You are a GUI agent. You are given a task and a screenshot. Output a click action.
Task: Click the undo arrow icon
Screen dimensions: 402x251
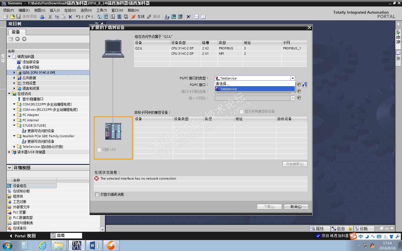(x=78, y=17)
